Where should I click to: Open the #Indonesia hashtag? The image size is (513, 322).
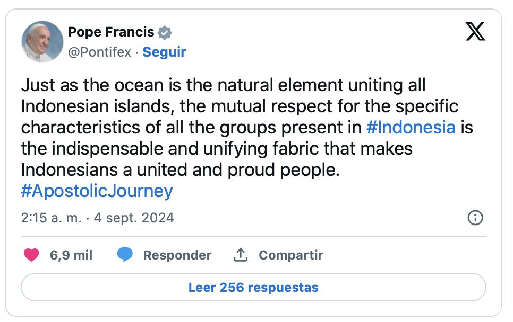(x=411, y=128)
